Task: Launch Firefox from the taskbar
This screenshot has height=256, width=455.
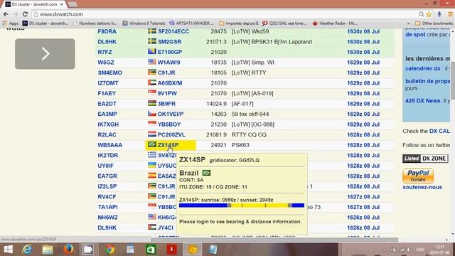Action: tap(68, 250)
